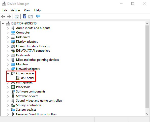Click the scrollbar down arrow
This screenshot has width=150, height=122.
coord(147,114)
